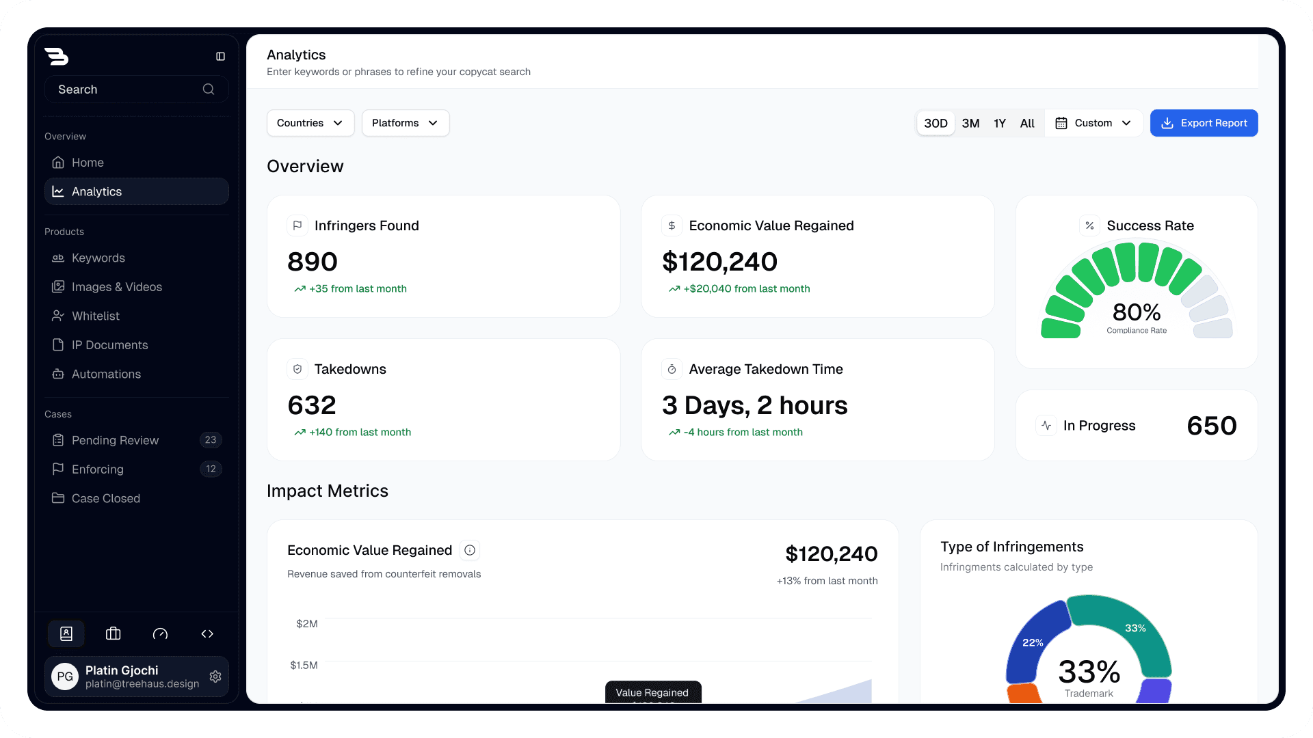Click info icon beside Economic Value Regained
Screen dimensions: 1313x738
point(470,550)
